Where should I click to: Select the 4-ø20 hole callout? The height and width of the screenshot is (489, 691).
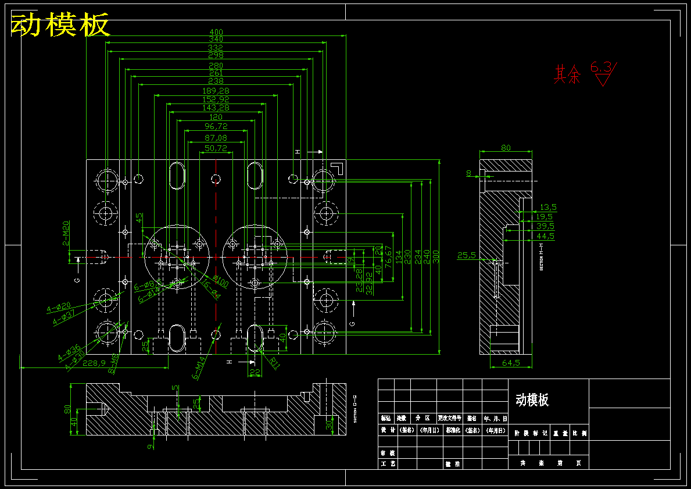tap(59, 308)
